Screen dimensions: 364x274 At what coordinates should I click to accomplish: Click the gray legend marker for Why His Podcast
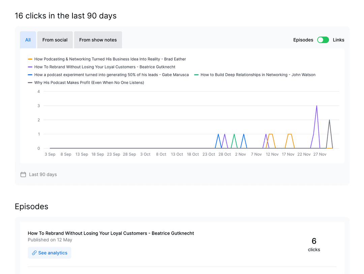click(30, 82)
